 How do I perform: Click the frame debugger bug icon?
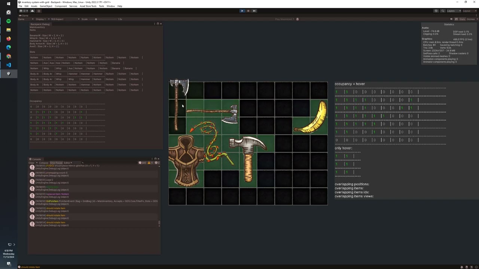click(x=298, y=19)
